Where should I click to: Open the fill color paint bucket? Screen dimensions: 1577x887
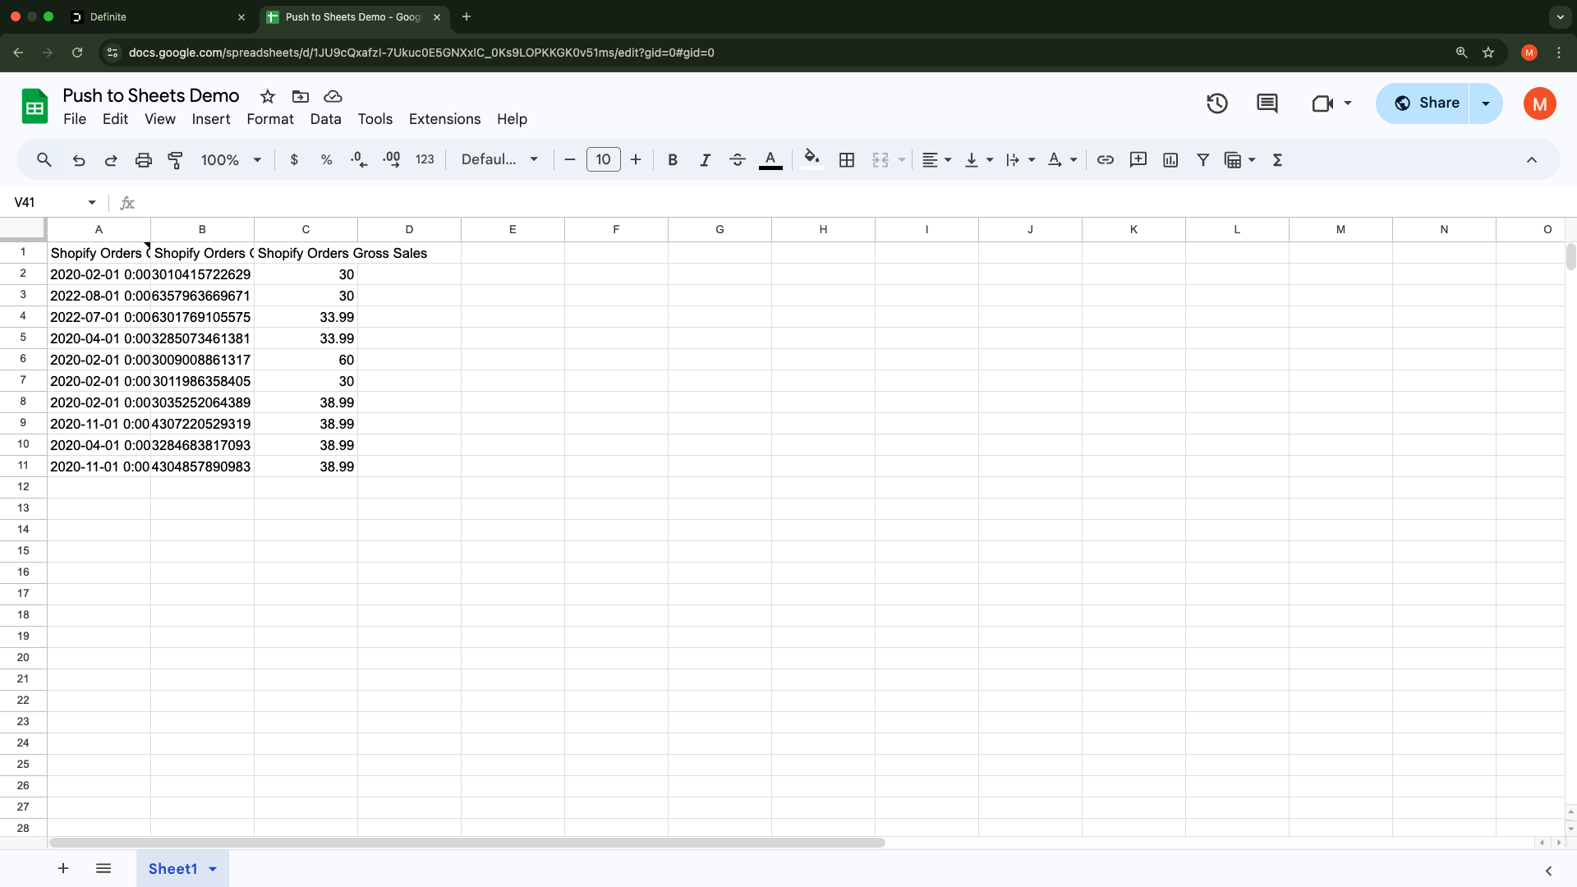811,160
